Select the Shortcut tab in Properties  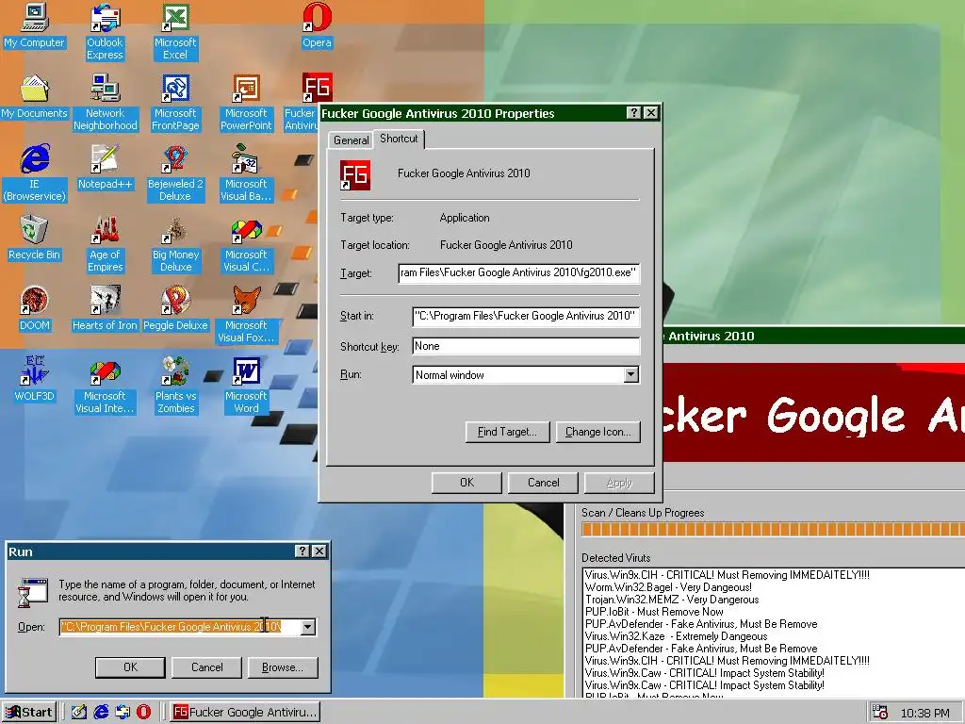(x=399, y=139)
